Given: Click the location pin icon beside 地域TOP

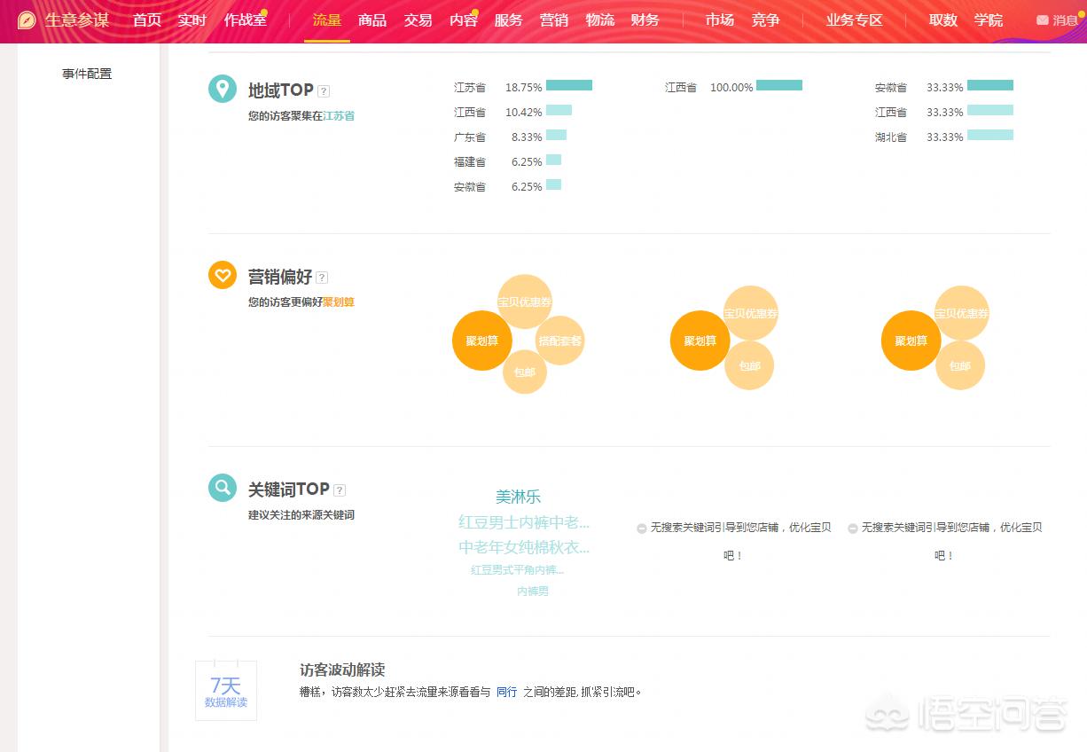Looking at the screenshot, I should tap(222, 89).
